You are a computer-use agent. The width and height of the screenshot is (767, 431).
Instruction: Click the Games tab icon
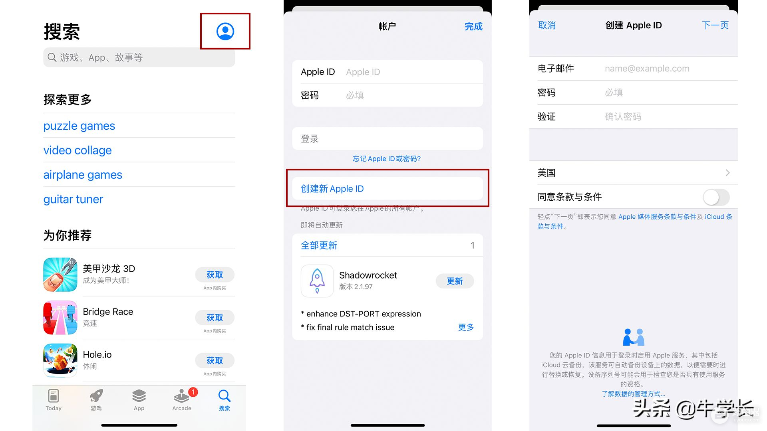coord(96,397)
